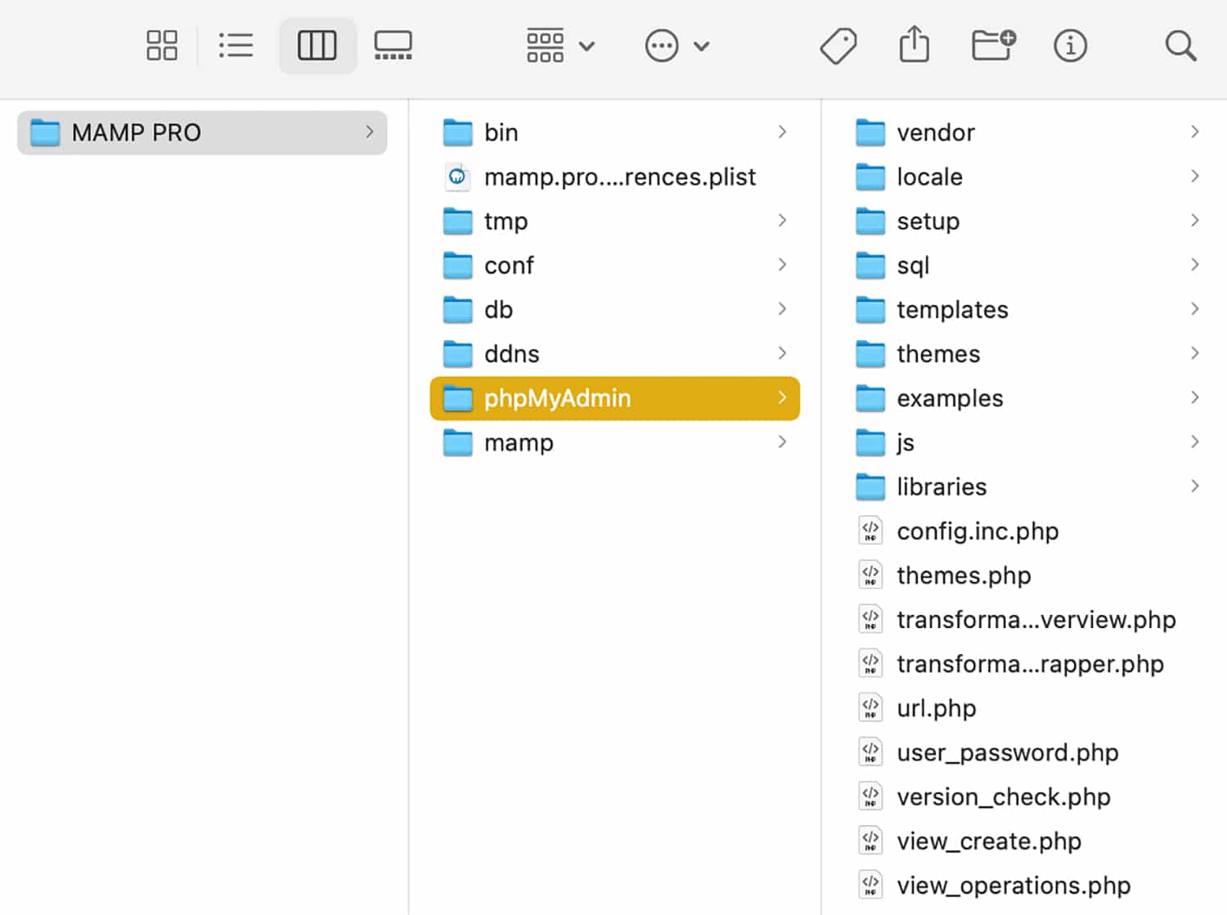Screen dimensions: 1227x915
Task: Select the bin folder
Action: click(x=501, y=132)
